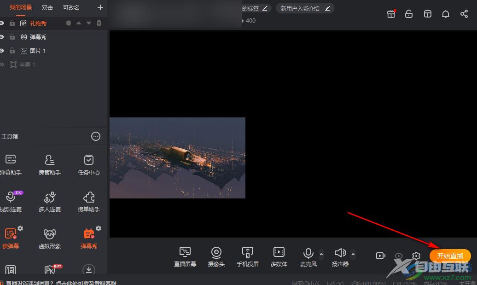477x285 pixels.
Task: Add 直播屏幕 screen capture source
Action: [185, 253]
